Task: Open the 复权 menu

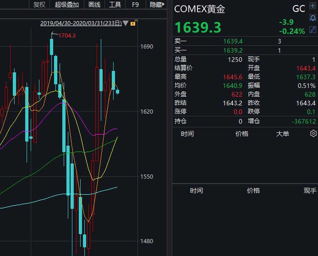Action: pyautogui.click(x=39, y=5)
